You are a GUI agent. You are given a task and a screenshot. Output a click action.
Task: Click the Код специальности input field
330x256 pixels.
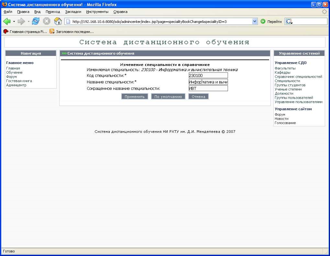[208, 75]
